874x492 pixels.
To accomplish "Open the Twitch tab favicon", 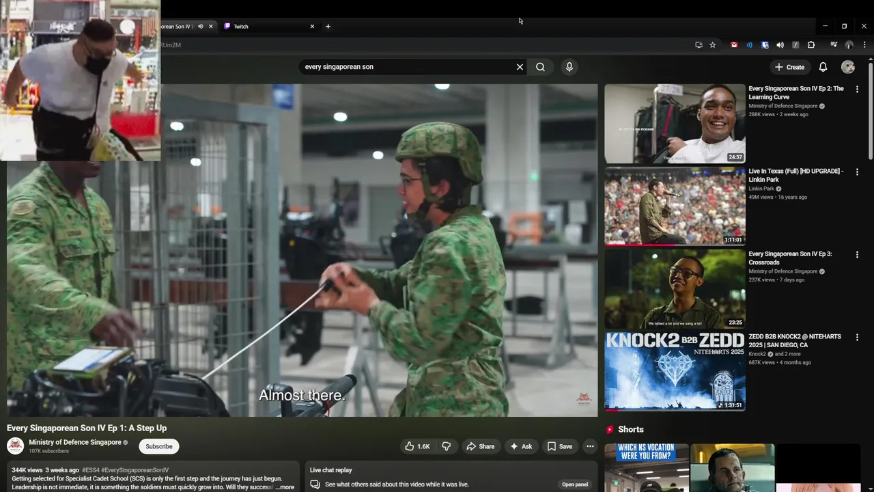I will pyautogui.click(x=227, y=27).
